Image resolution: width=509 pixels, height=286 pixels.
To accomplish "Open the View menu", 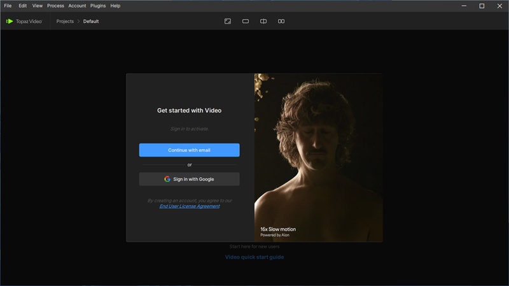I will tap(38, 6).
